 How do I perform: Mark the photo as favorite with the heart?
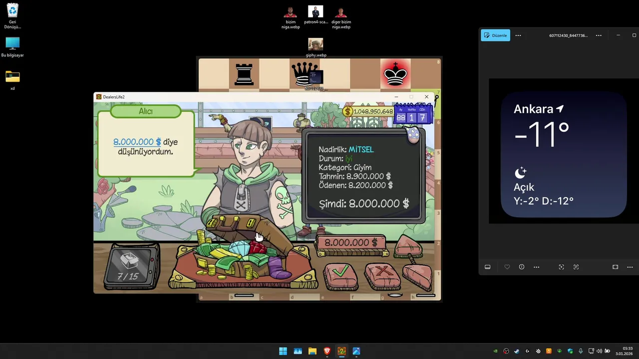507,267
